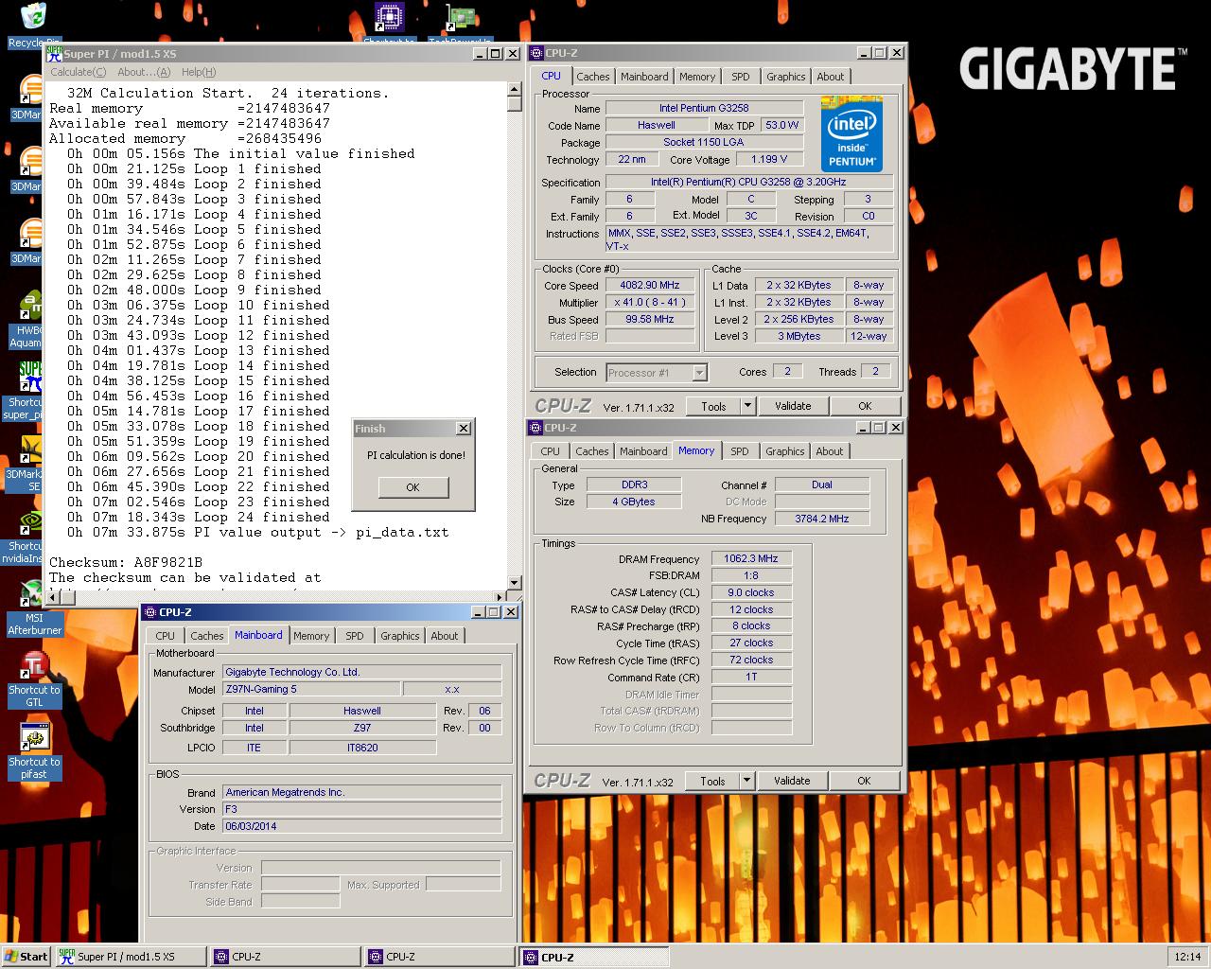This screenshot has width=1211, height=969.
Task: Switch to CPU tab in Mainboard CPU-Z window
Action: [166, 636]
